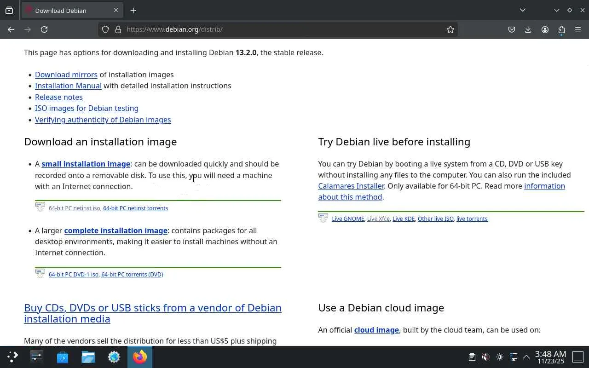
Task: Open the Firefox account menu
Action: (x=545, y=29)
